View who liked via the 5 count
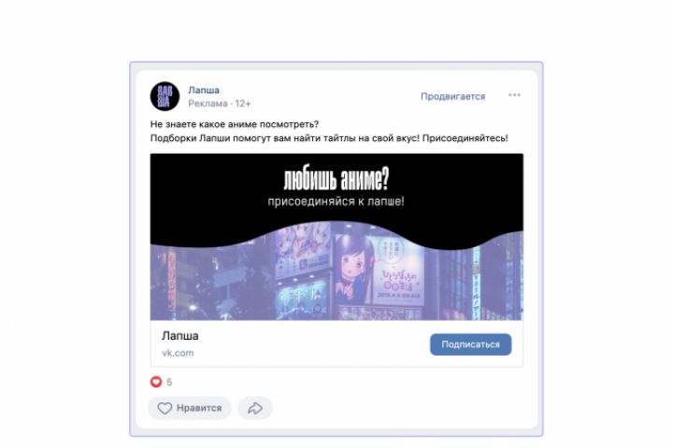The width and height of the screenshot is (673, 448). point(169,382)
